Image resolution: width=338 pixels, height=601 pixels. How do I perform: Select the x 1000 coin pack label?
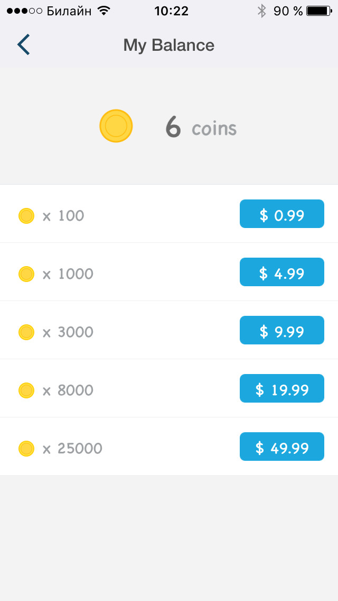pyautogui.click(x=68, y=274)
